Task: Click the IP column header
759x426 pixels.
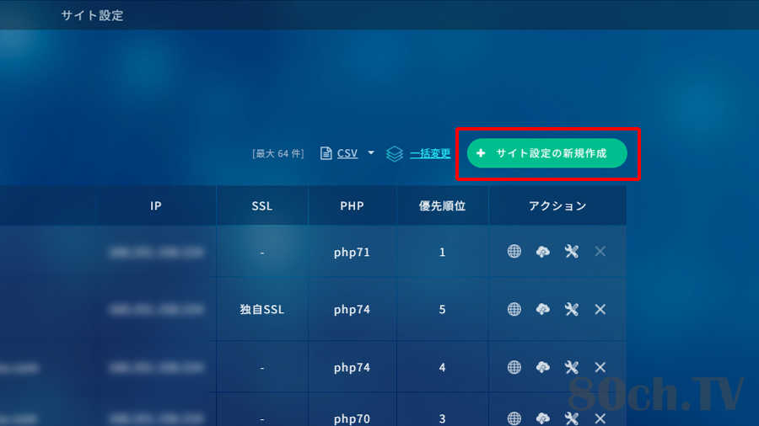Action: pos(155,206)
